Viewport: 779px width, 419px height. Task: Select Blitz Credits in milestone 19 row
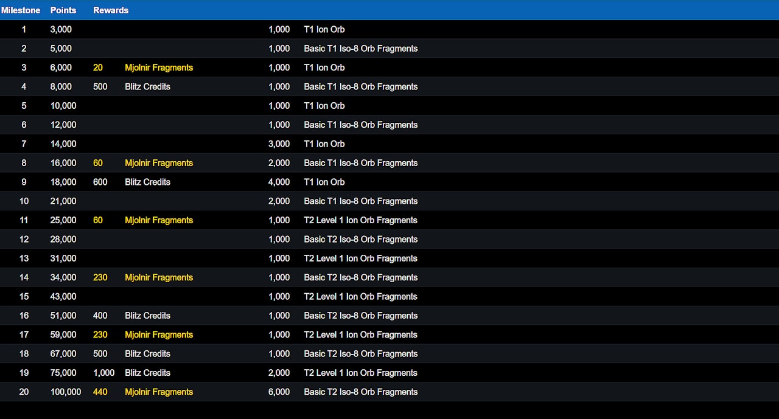click(x=147, y=373)
